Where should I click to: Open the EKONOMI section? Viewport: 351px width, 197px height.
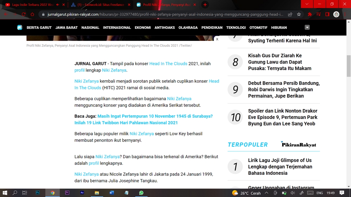pyautogui.click(x=143, y=27)
